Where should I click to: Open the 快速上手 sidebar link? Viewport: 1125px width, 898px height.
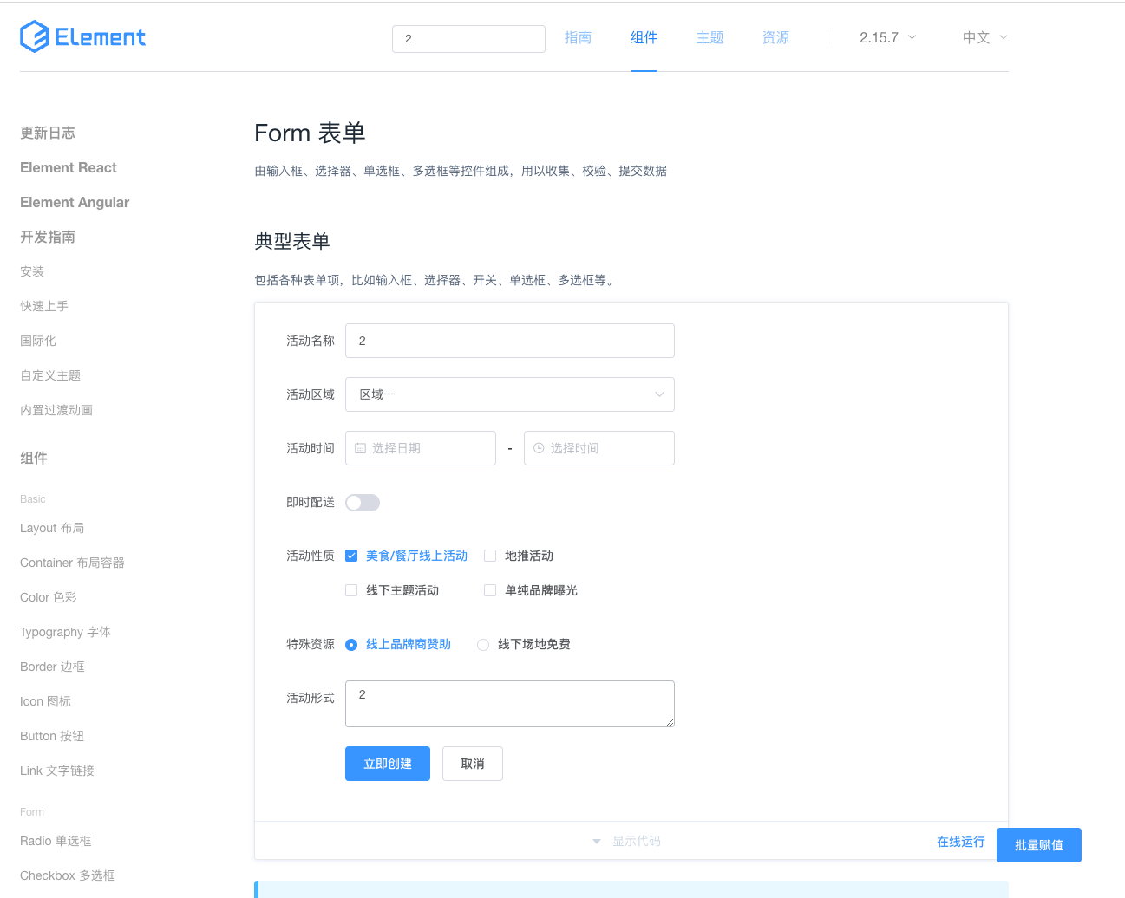click(44, 306)
